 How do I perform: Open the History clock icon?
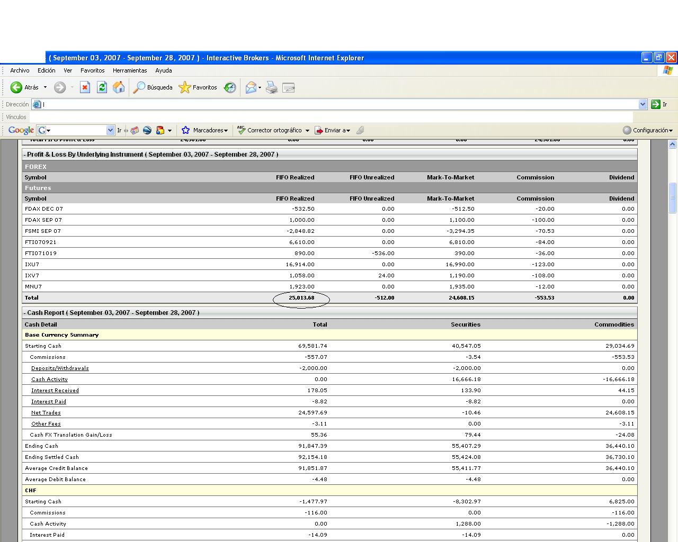pyautogui.click(x=230, y=87)
